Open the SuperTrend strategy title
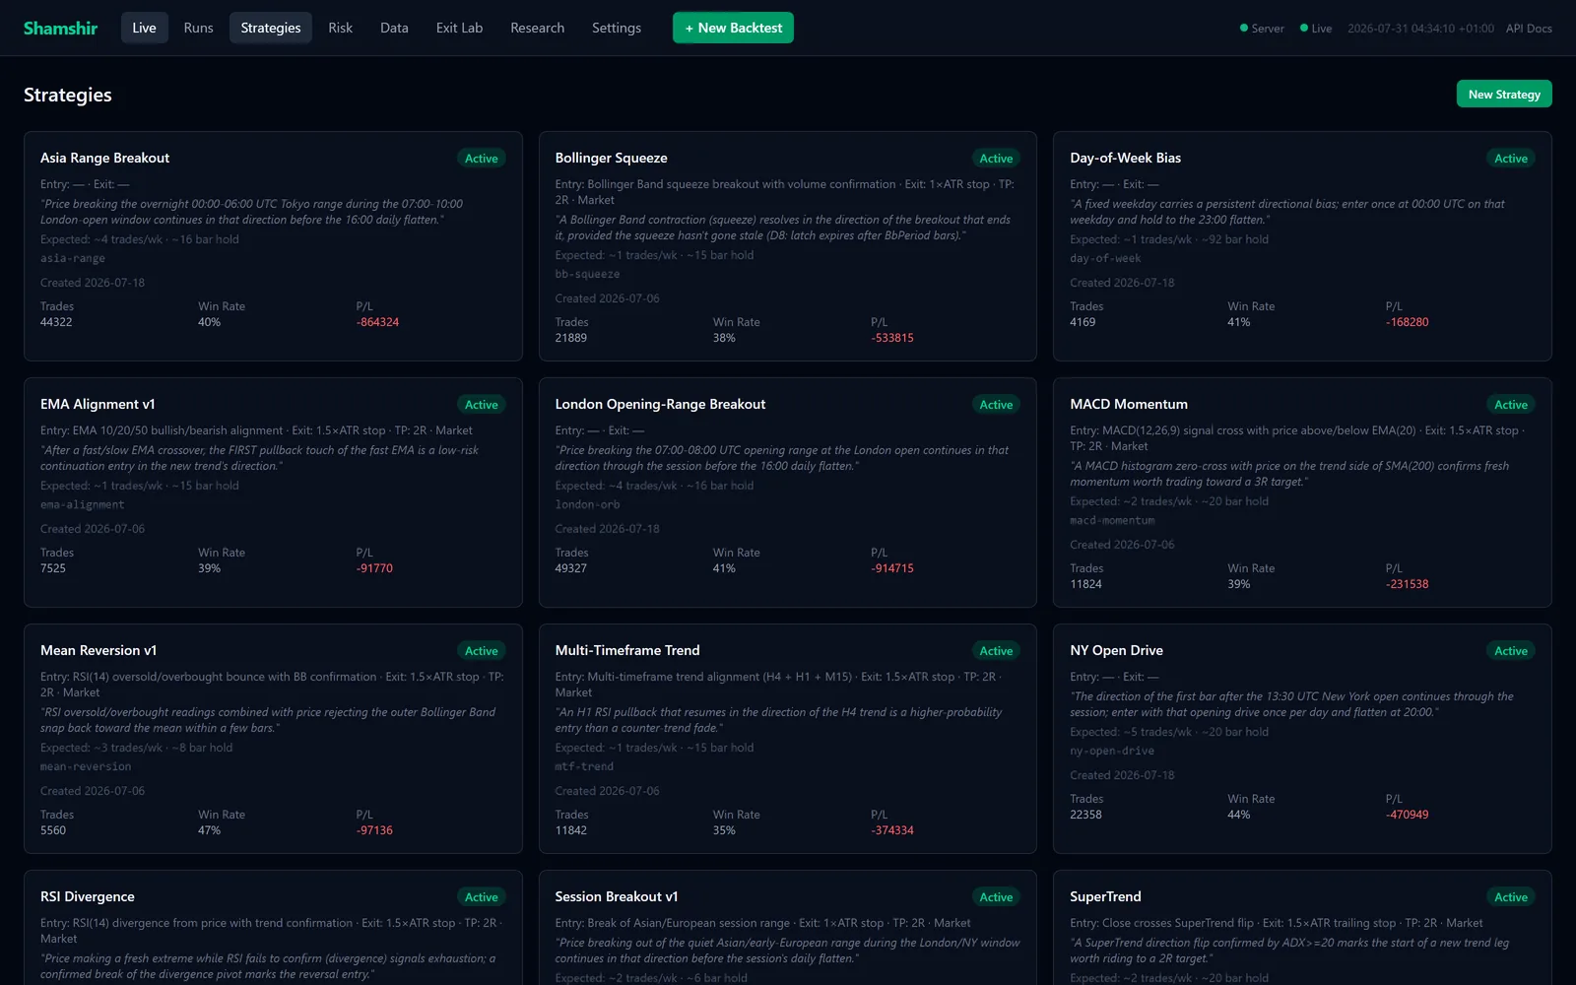The height and width of the screenshot is (985, 1576). point(1105,896)
